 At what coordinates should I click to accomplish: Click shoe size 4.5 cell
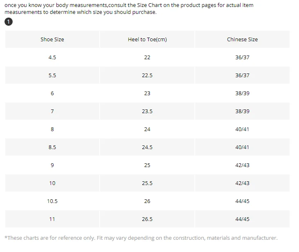coord(52,57)
